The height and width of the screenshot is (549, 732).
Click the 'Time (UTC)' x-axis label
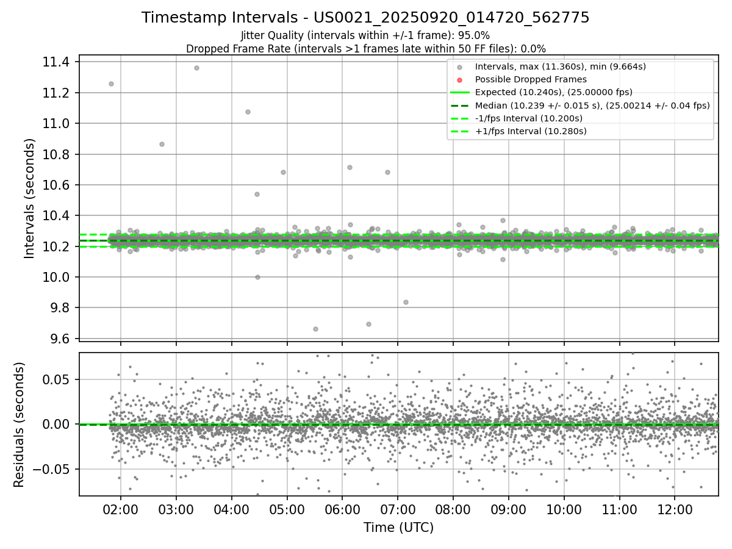398,528
